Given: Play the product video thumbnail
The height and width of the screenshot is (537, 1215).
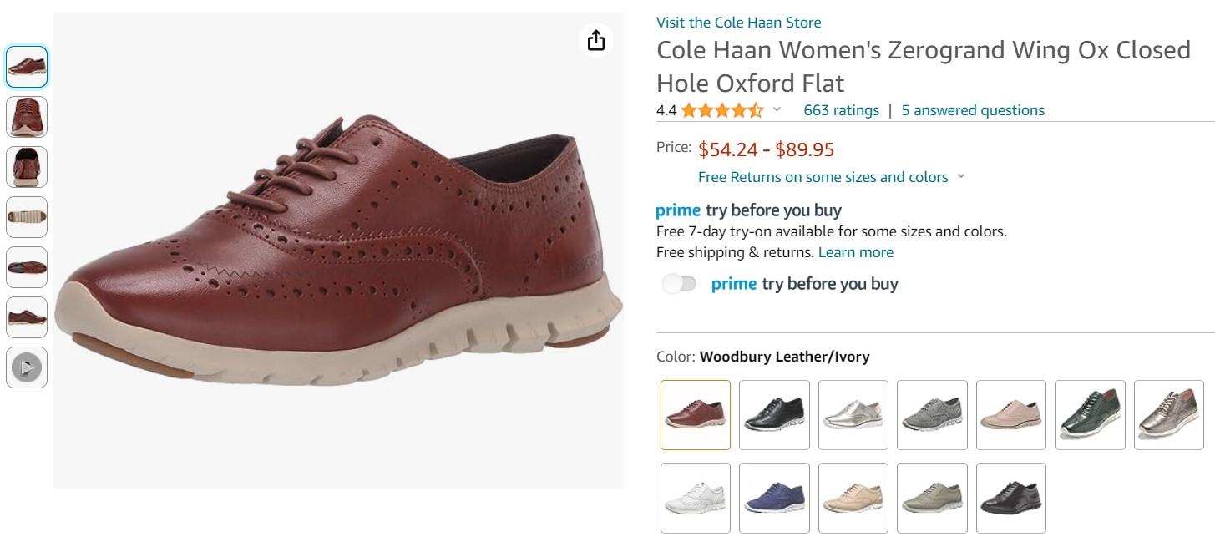Looking at the screenshot, I should (x=27, y=367).
